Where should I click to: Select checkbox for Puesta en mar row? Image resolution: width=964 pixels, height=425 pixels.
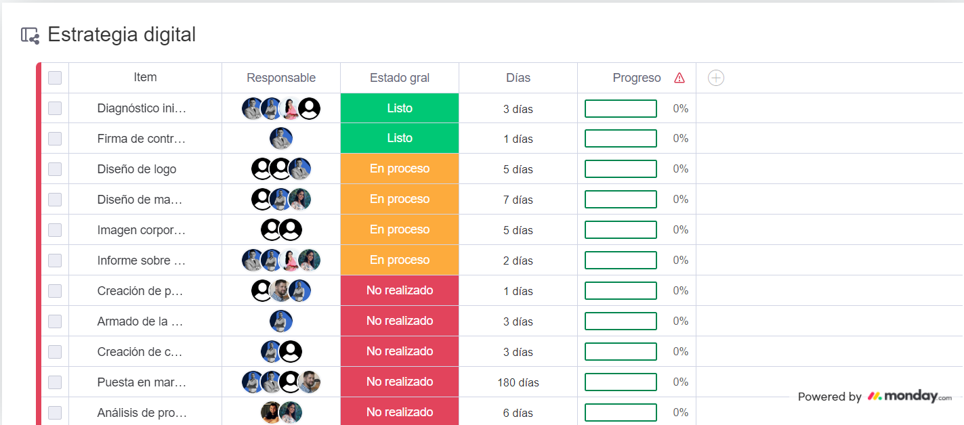[55, 382]
